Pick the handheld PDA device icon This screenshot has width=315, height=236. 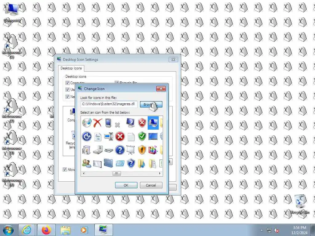(x=109, y=123)
